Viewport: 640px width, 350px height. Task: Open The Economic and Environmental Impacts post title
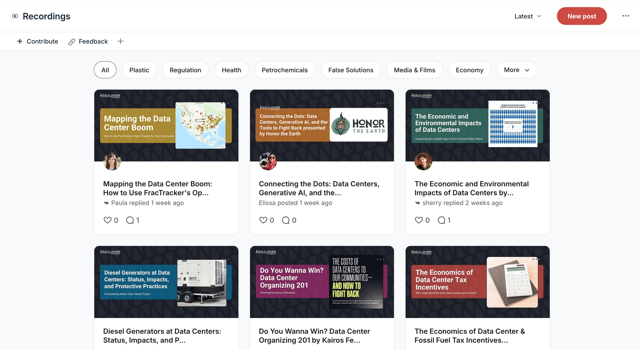[x=471, y=188]
